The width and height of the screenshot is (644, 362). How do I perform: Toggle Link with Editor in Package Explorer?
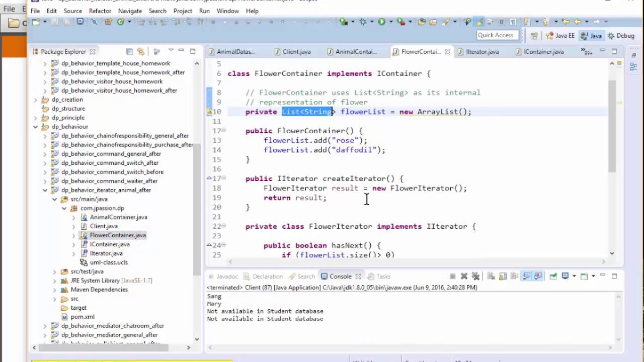[x=141, y=51]
